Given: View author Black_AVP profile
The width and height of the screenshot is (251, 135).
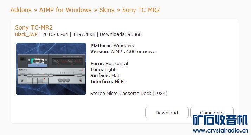Looking at the screenshot, I should pos(26,34).
